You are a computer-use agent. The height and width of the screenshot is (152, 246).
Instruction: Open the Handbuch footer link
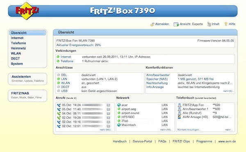coord(120,141)
